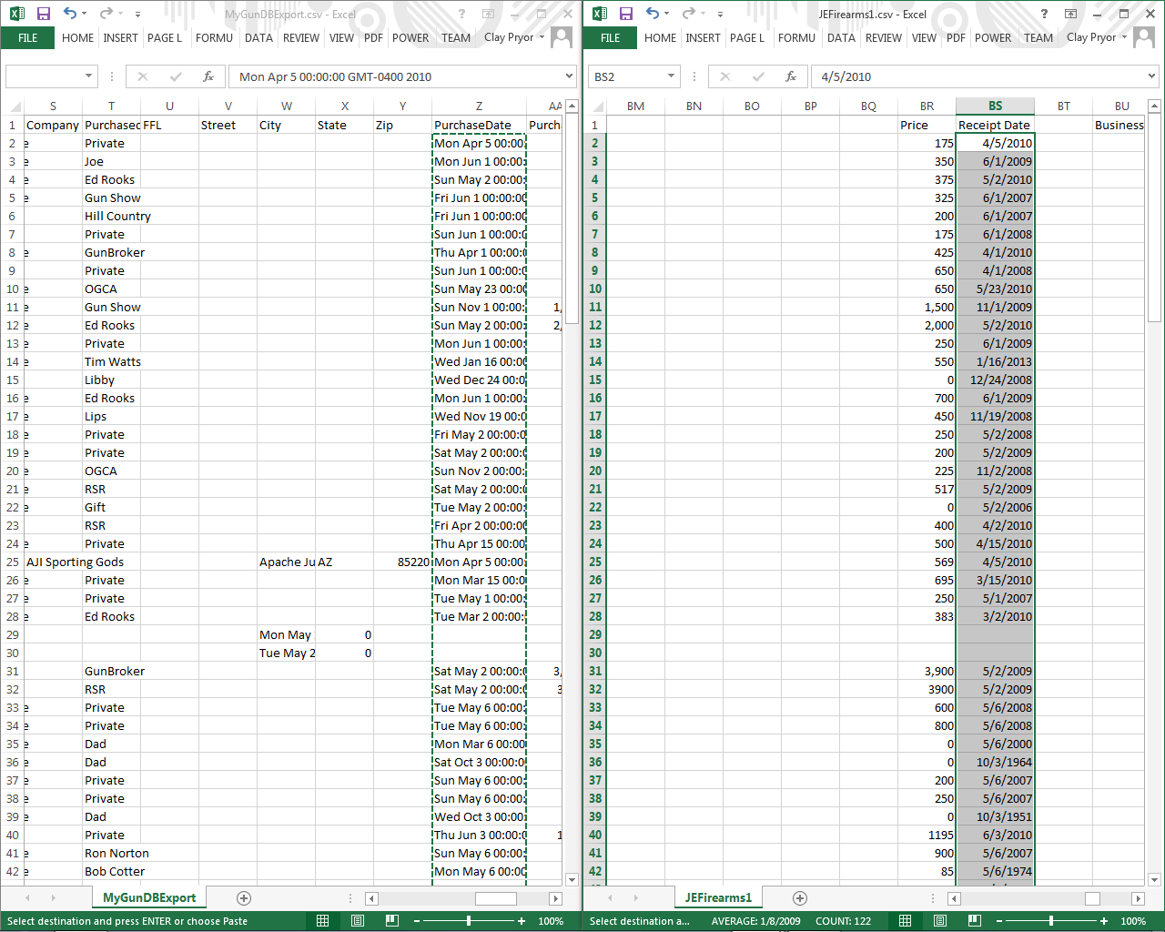Open REVIEW ribbon tab in right window

click(x=883, y=37)
